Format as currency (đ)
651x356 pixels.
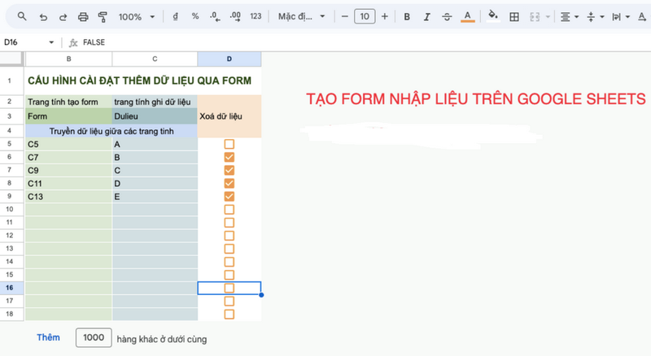(x=175, y=16)
